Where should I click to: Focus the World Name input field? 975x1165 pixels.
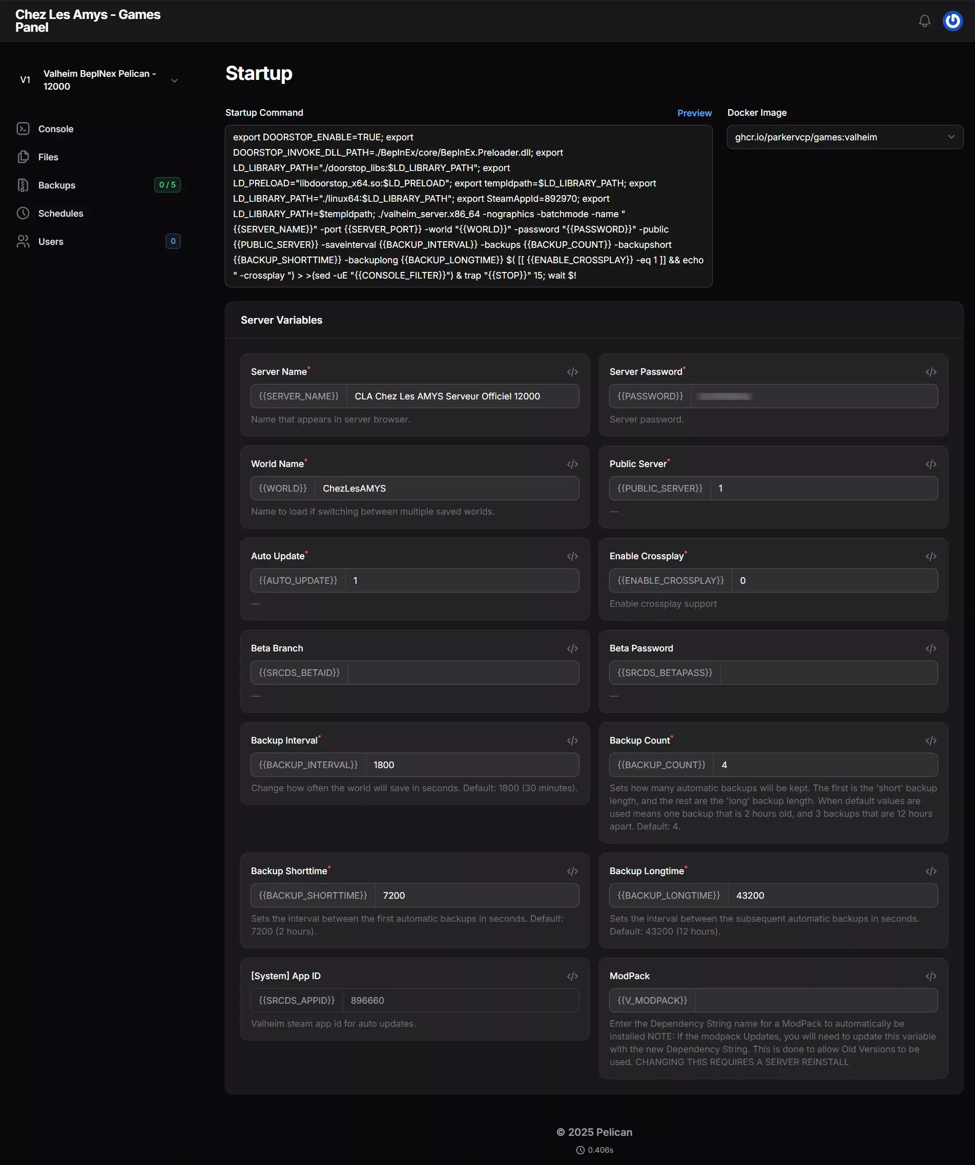pos(447,488)
